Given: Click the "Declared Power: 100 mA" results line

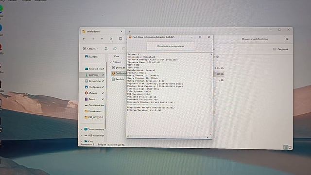Looking at the screenshot, I should coord(142,97).
